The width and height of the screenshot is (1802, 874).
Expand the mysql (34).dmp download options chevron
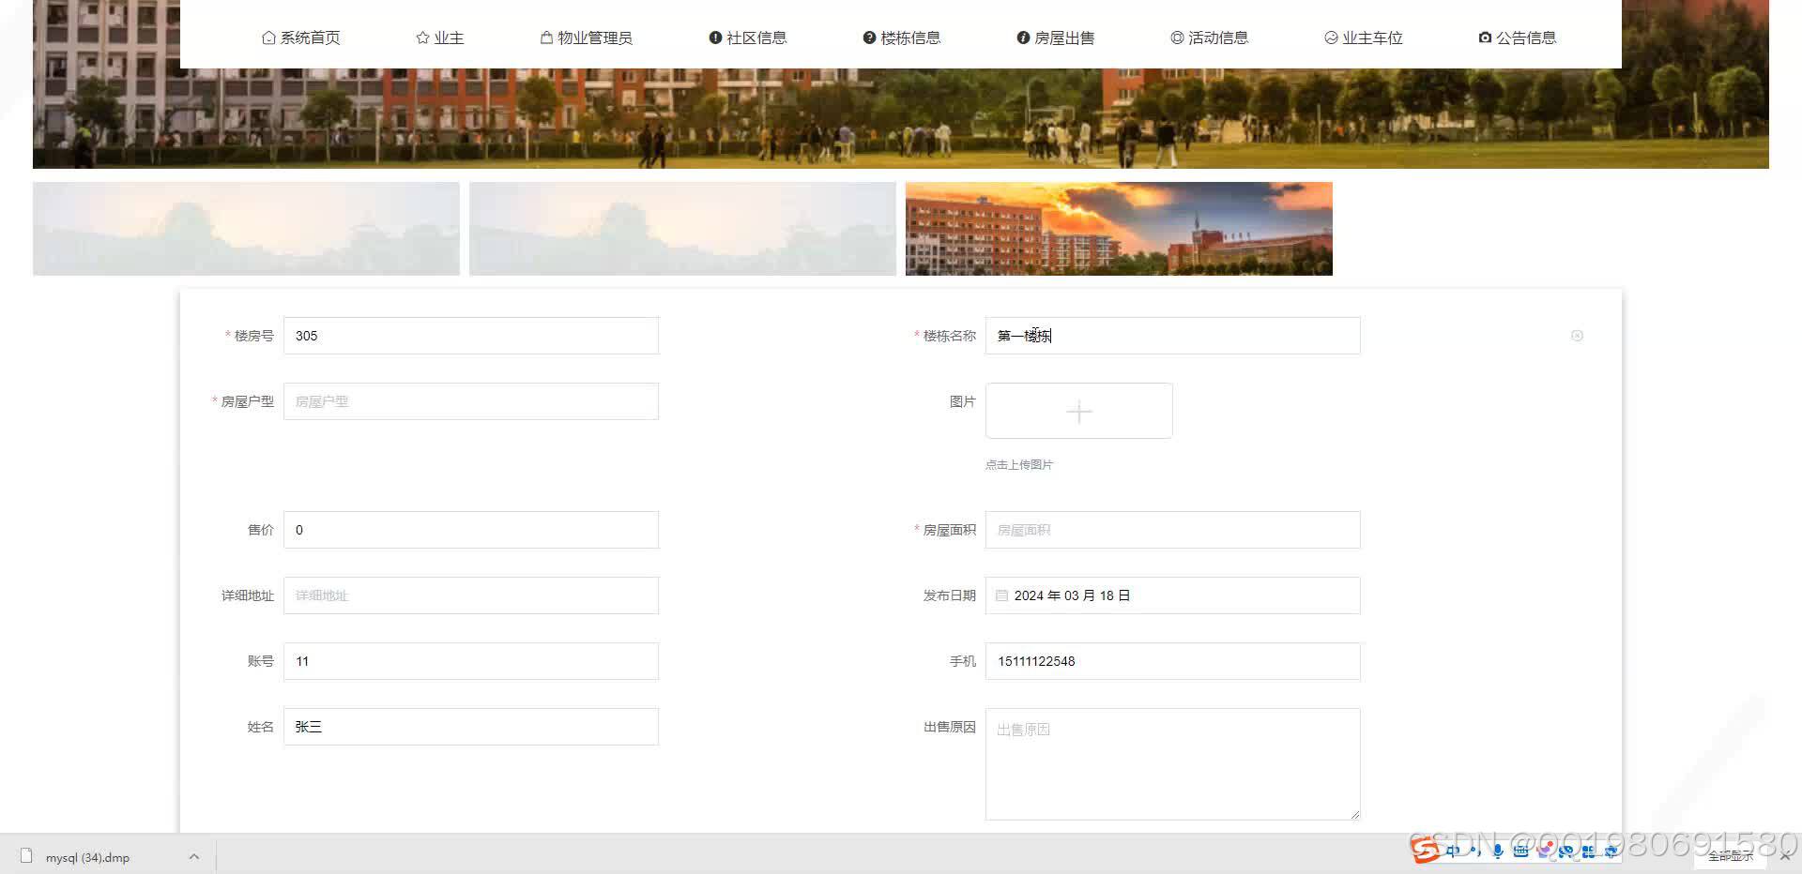[194, 856]
